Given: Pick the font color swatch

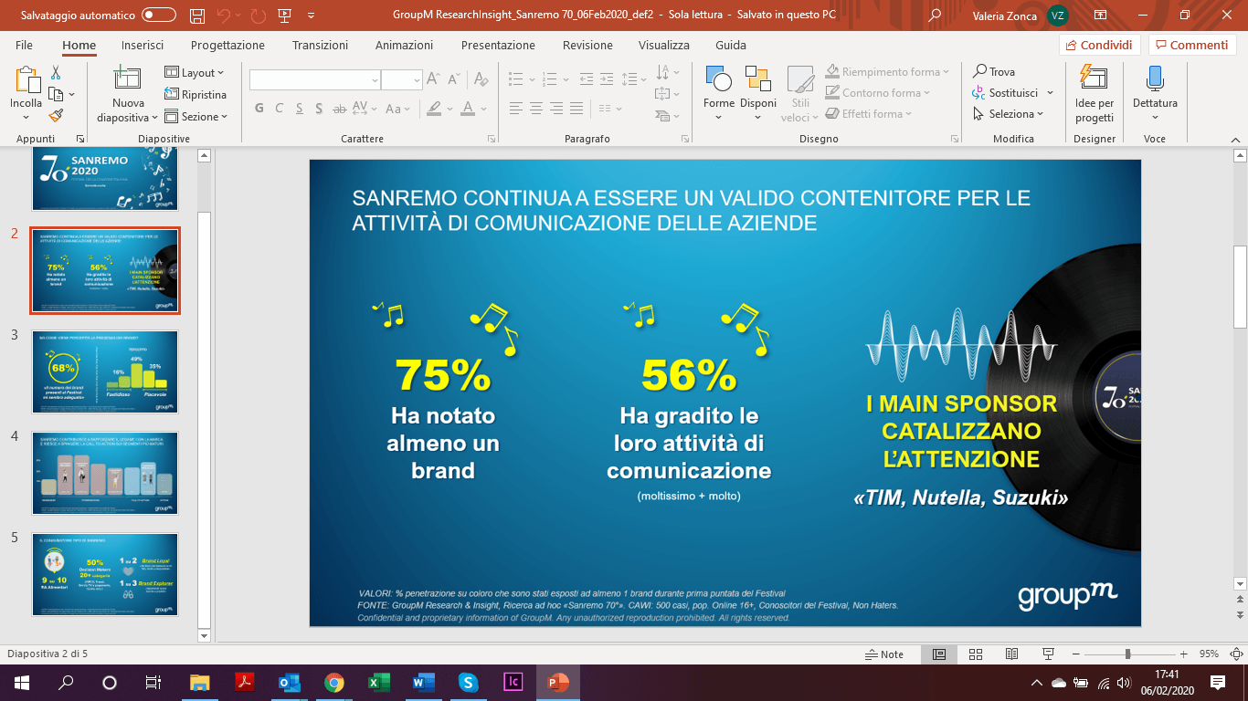Looking at the screenshot, I should [469, 109].
